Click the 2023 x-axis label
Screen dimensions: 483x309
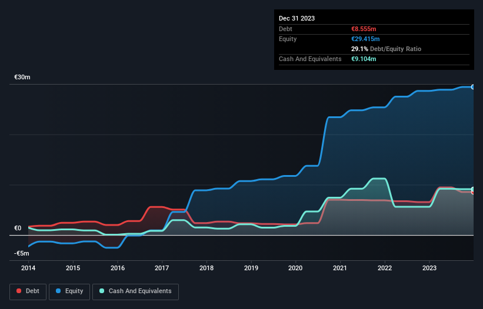coord(429,268)
